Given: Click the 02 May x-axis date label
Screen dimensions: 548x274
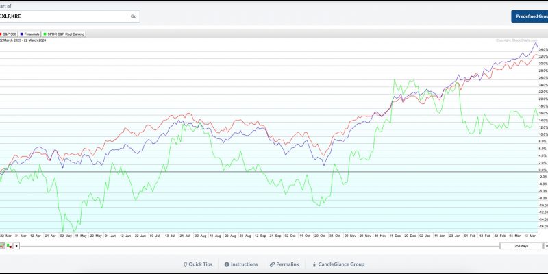Looking at the screenshot, I should pos(66,236).
